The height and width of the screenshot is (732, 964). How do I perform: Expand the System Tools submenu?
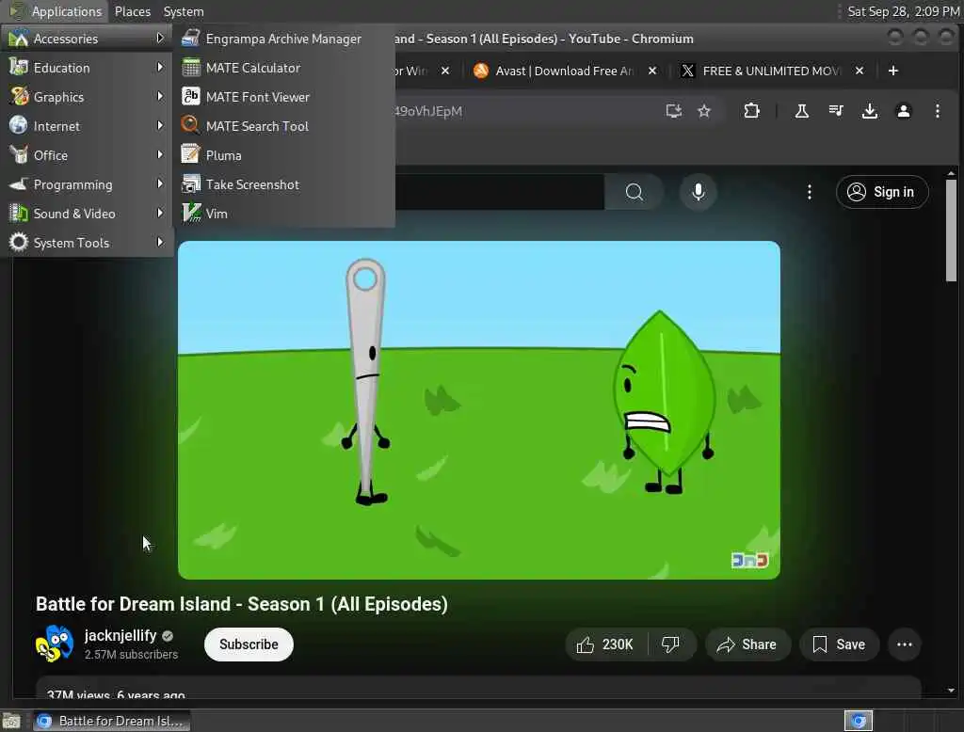[x=86, y=243]
